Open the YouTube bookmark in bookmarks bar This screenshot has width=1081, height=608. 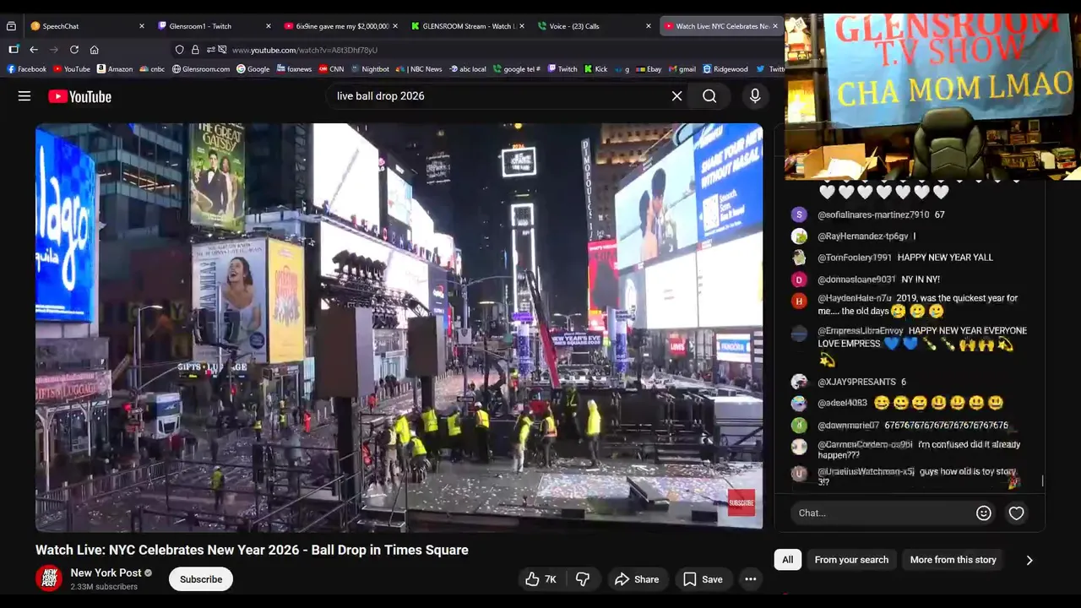pyautogui.click(x=72, y=69)
